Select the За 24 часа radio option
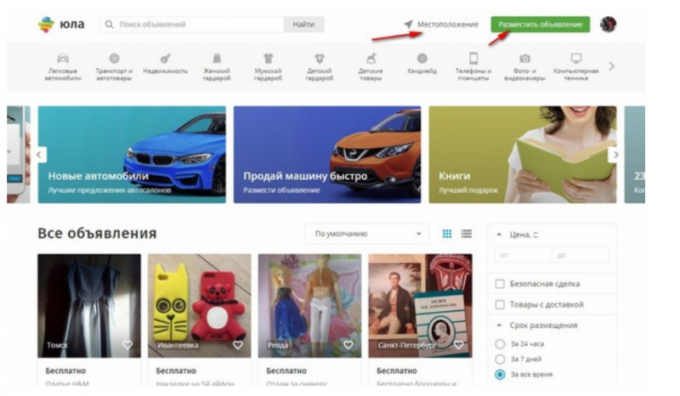The height and width of the screenshot is (396, 680). (500, 344)
